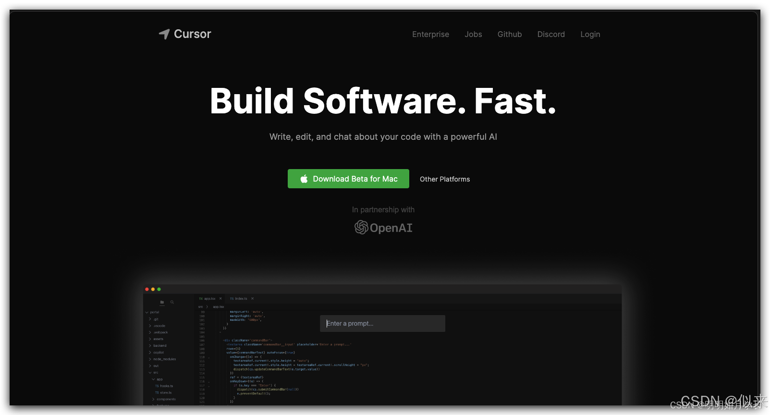Open the Login page
Screen dimensions: 770x415
coord(590,35)
